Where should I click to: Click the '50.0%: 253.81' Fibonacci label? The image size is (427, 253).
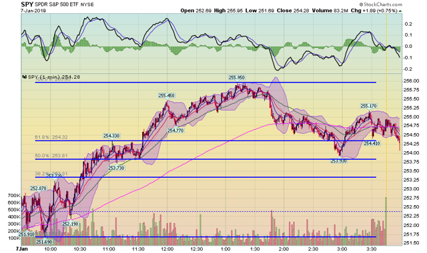point(51,156)
